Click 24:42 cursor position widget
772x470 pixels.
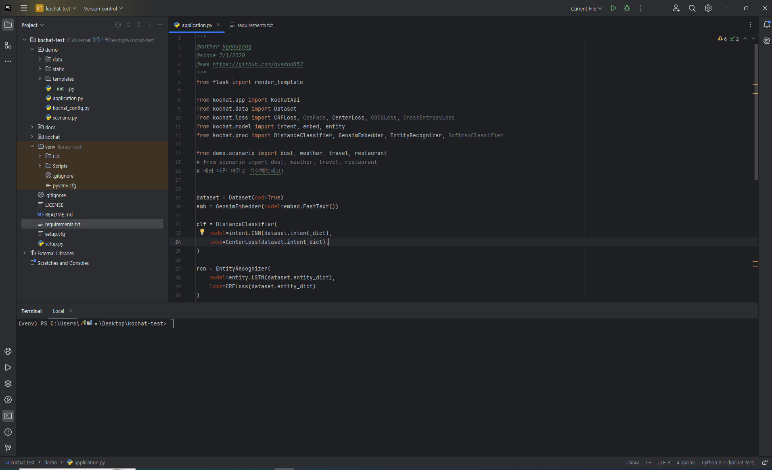(x=633, y=463)
